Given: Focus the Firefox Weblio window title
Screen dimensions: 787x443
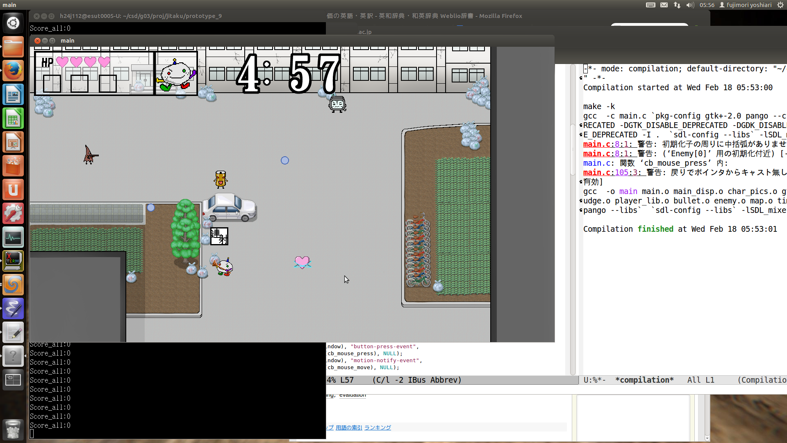Looking at the screenshot, I should 424,16.
